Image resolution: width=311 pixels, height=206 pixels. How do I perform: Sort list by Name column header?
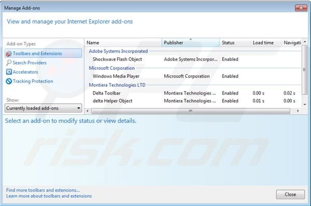[123, 43]
